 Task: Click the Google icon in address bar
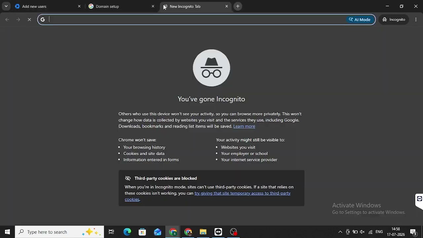tap(43, 20)
